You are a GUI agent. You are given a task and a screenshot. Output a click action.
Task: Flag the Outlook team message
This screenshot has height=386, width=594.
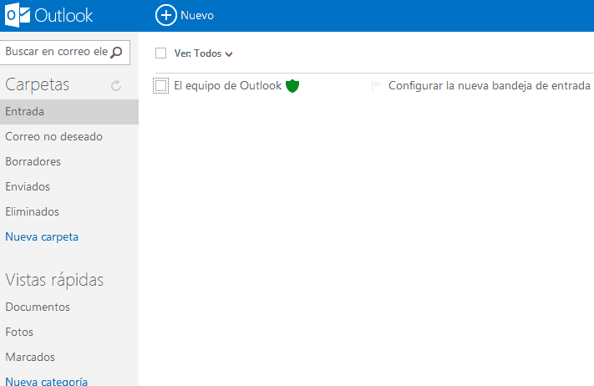376,86
